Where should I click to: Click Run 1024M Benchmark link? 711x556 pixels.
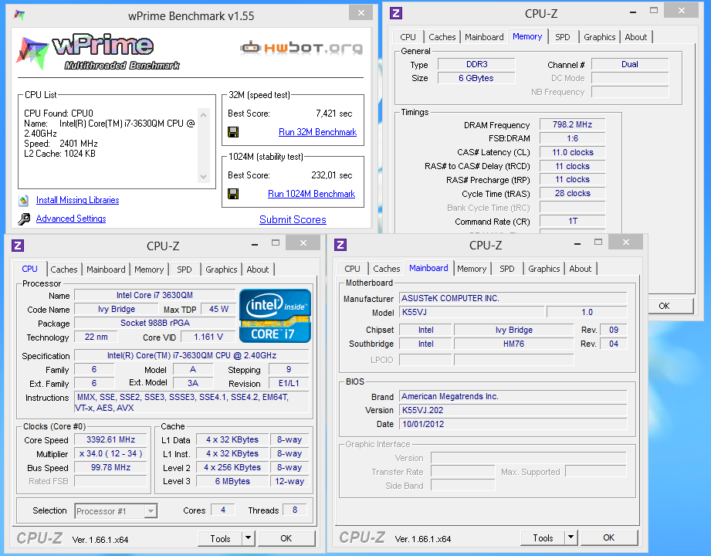click(x=312, y=194)
